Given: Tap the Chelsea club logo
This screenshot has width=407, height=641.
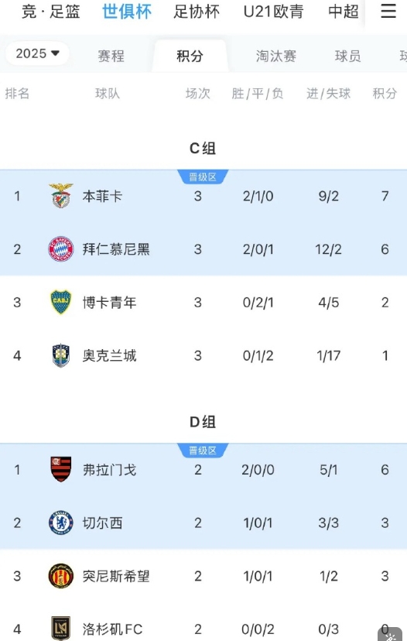Looking at the screenshot, I should click(x=61, y=523).
